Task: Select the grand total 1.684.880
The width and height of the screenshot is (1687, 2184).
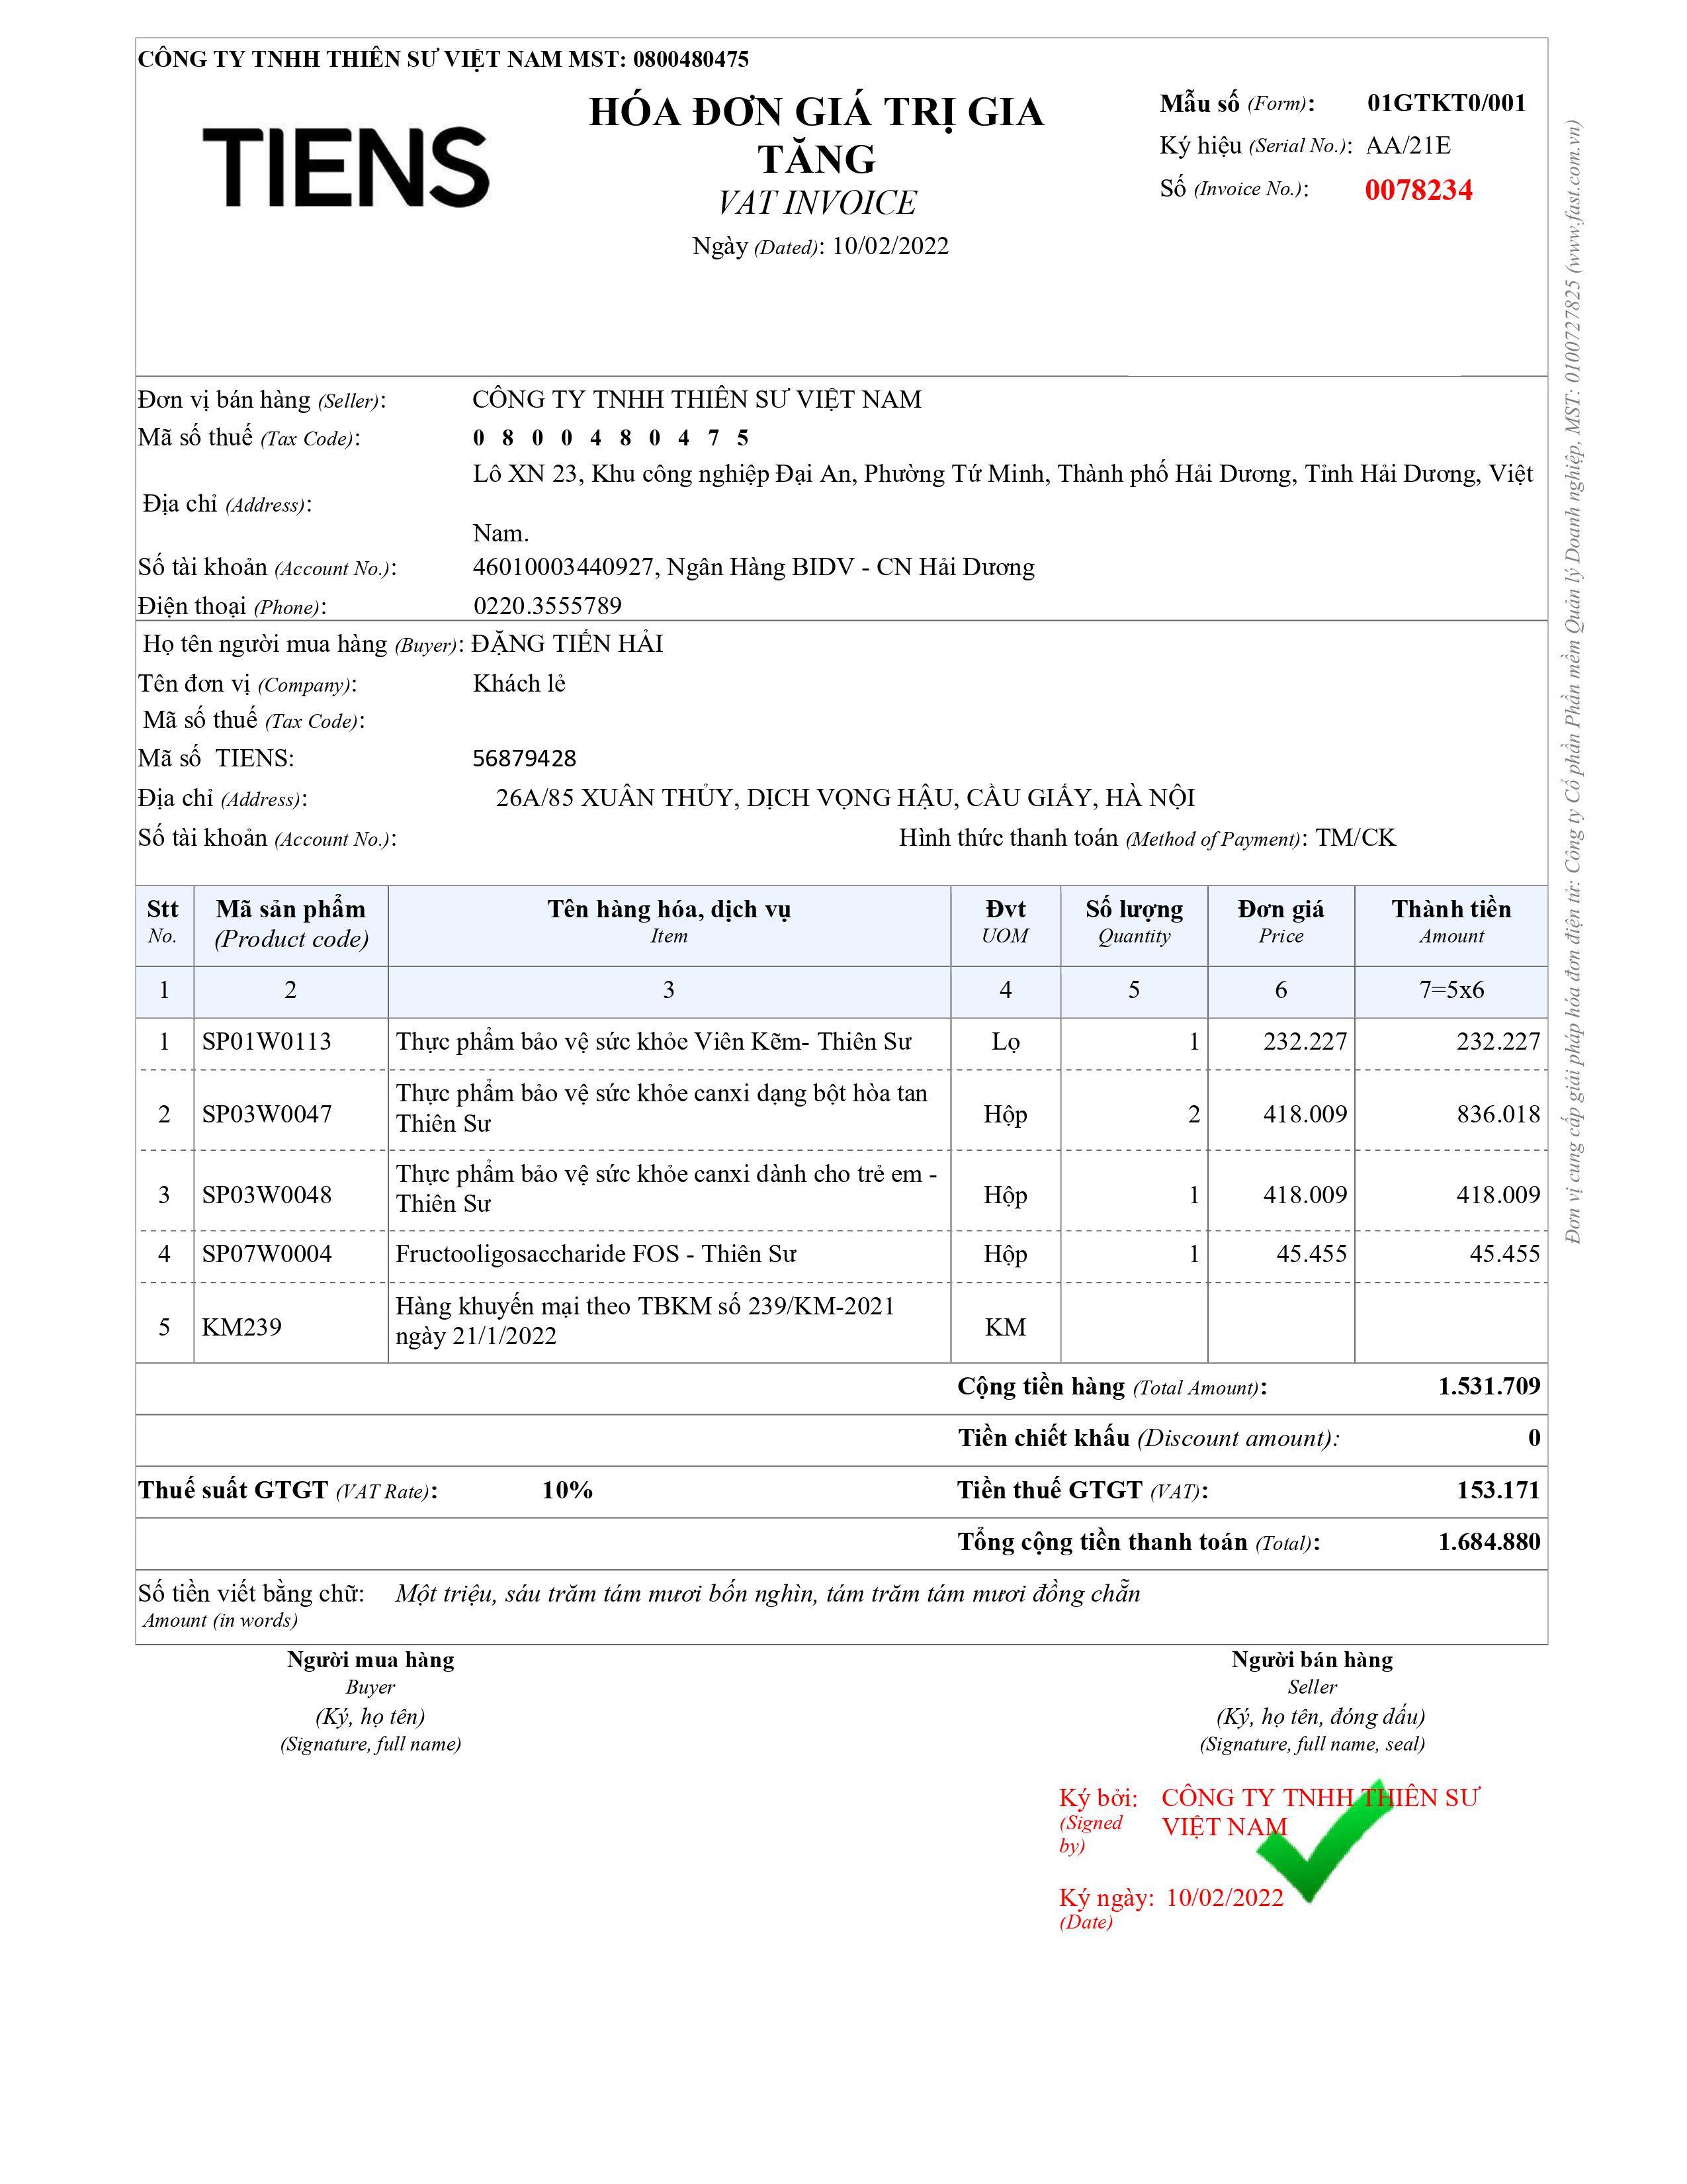Action: 1489,1542
